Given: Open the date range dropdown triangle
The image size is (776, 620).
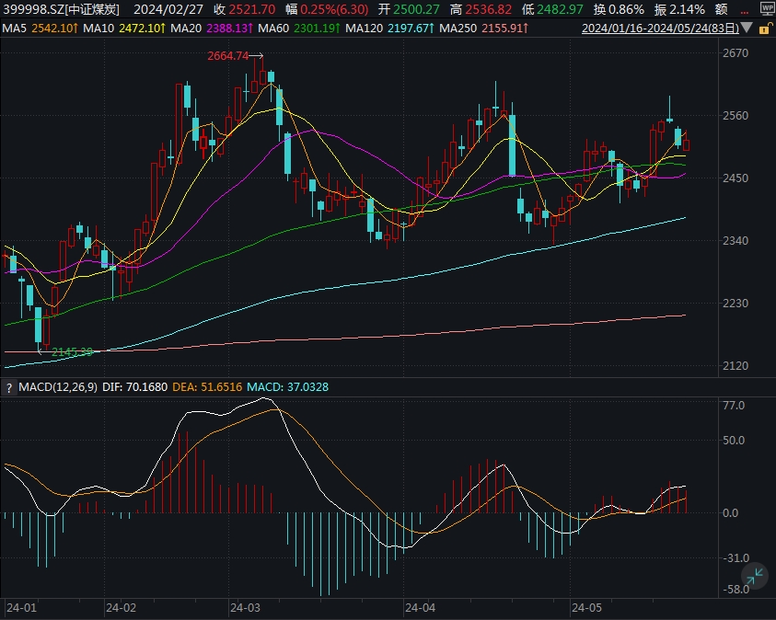Looking at the screenshot, I should [x=747, y=28].
